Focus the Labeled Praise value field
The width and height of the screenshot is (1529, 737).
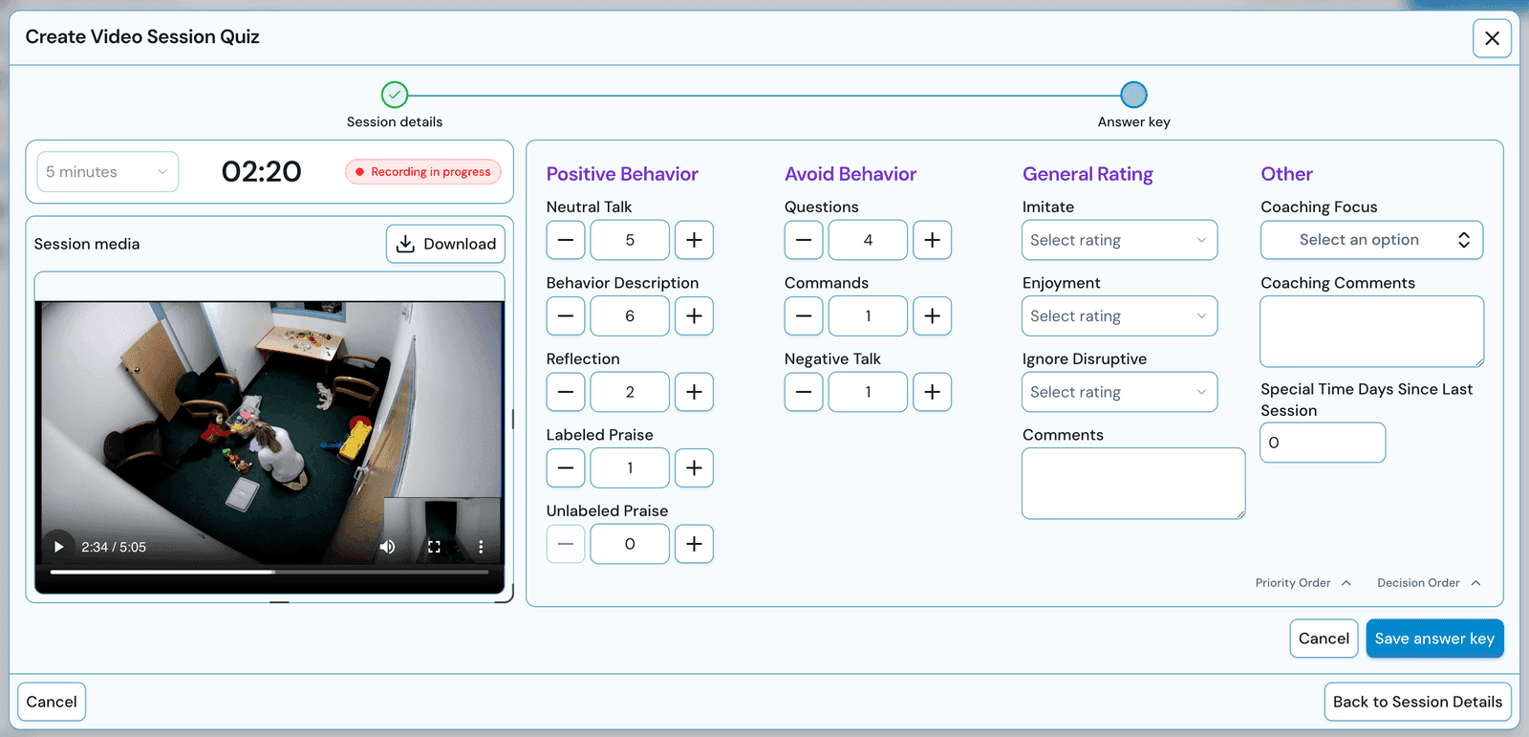630,467
